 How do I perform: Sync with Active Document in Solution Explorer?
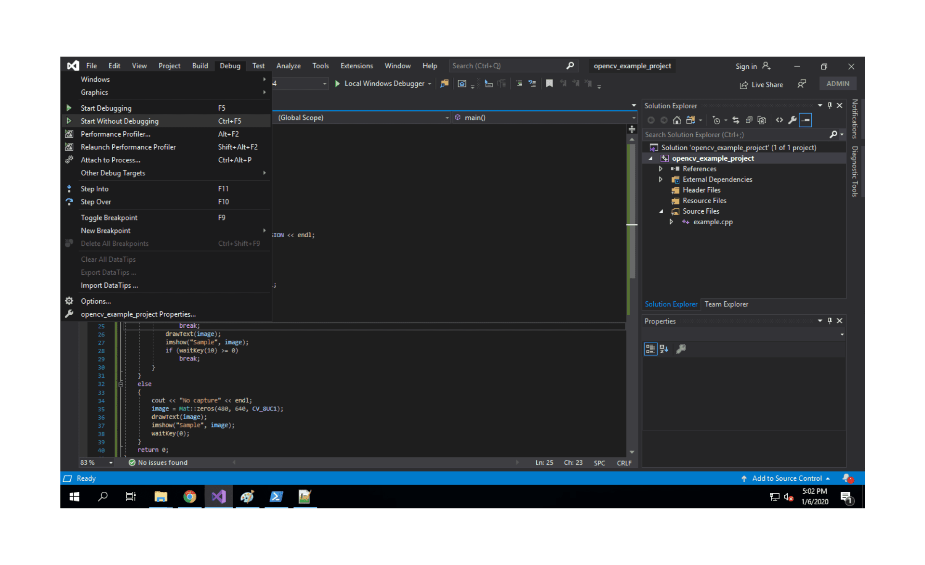tap(736, 120)
